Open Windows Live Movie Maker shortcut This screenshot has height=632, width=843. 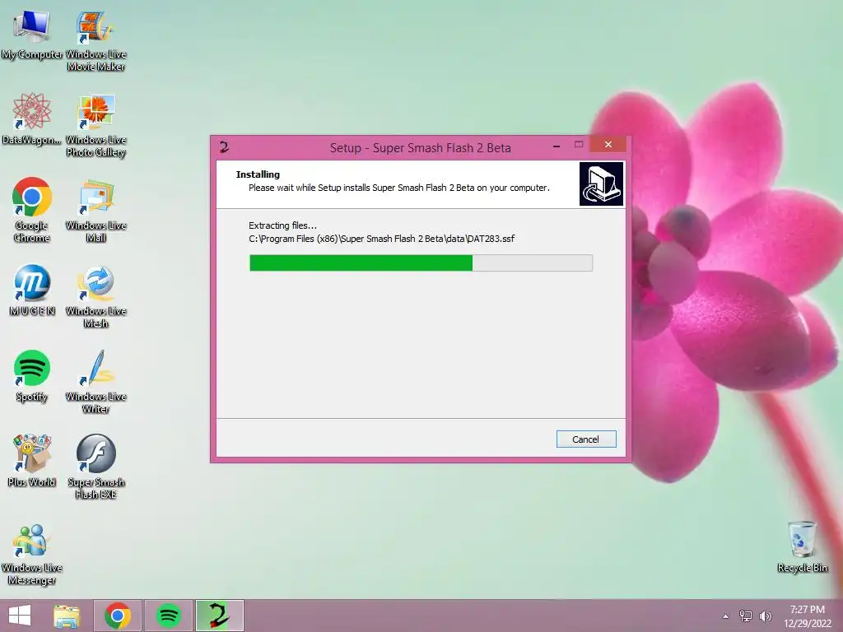point(95,40)
